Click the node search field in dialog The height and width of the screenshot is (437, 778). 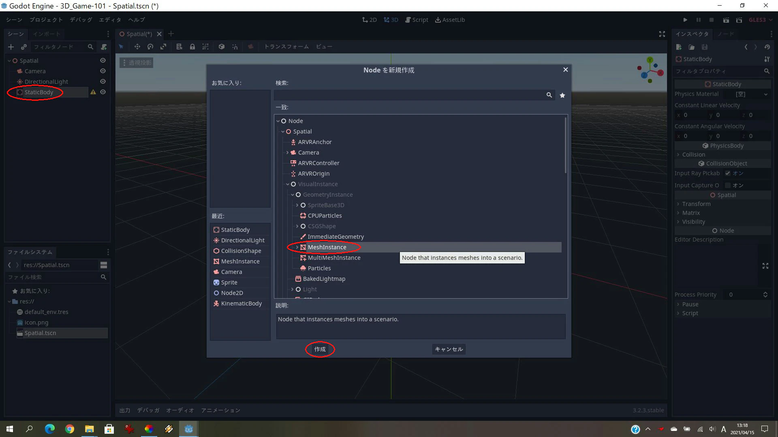pyautogui.click(x=414, y=95)
